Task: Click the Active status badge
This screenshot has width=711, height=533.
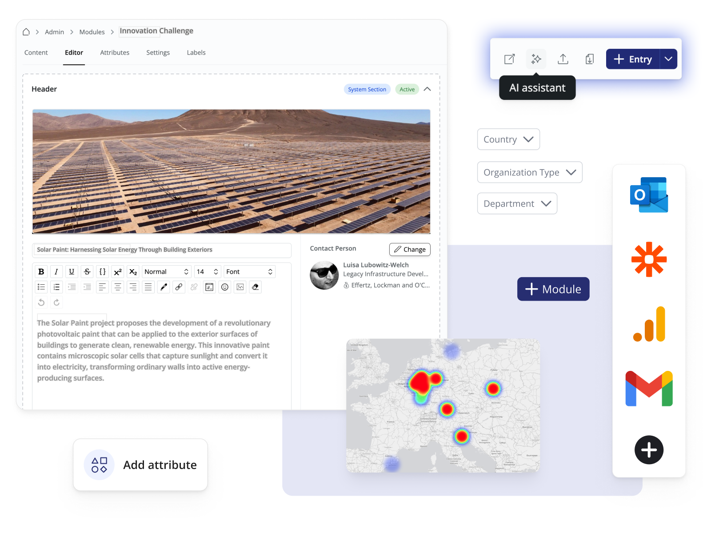Action: (x=407, y=89)
